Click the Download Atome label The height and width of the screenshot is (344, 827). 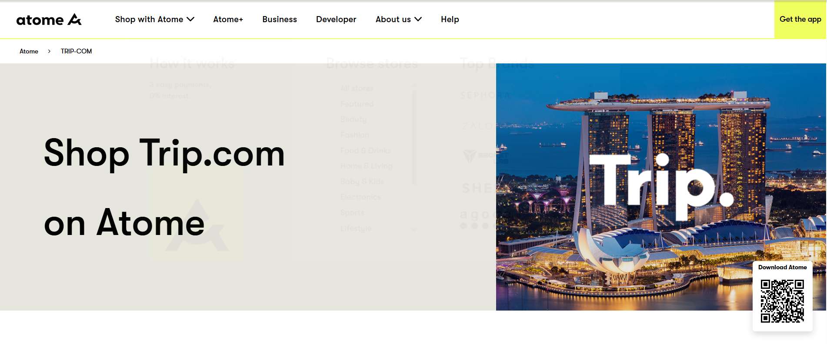pos(782,267)
